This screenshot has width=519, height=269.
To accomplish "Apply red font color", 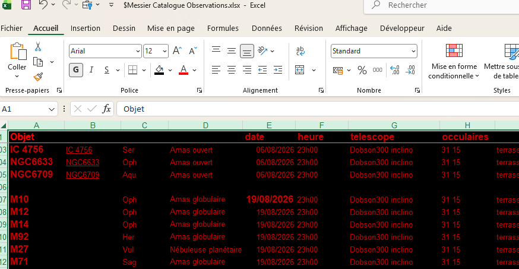I will tap(183, 70).
